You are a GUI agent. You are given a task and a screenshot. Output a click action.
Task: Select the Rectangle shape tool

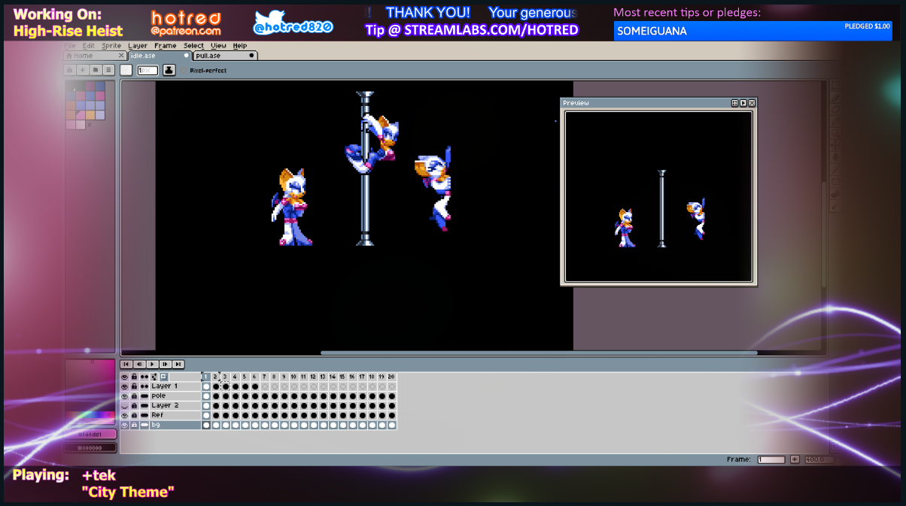click(x=835, y=181)
